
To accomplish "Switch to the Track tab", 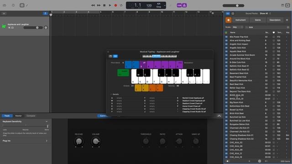I will tap(7, 116).
